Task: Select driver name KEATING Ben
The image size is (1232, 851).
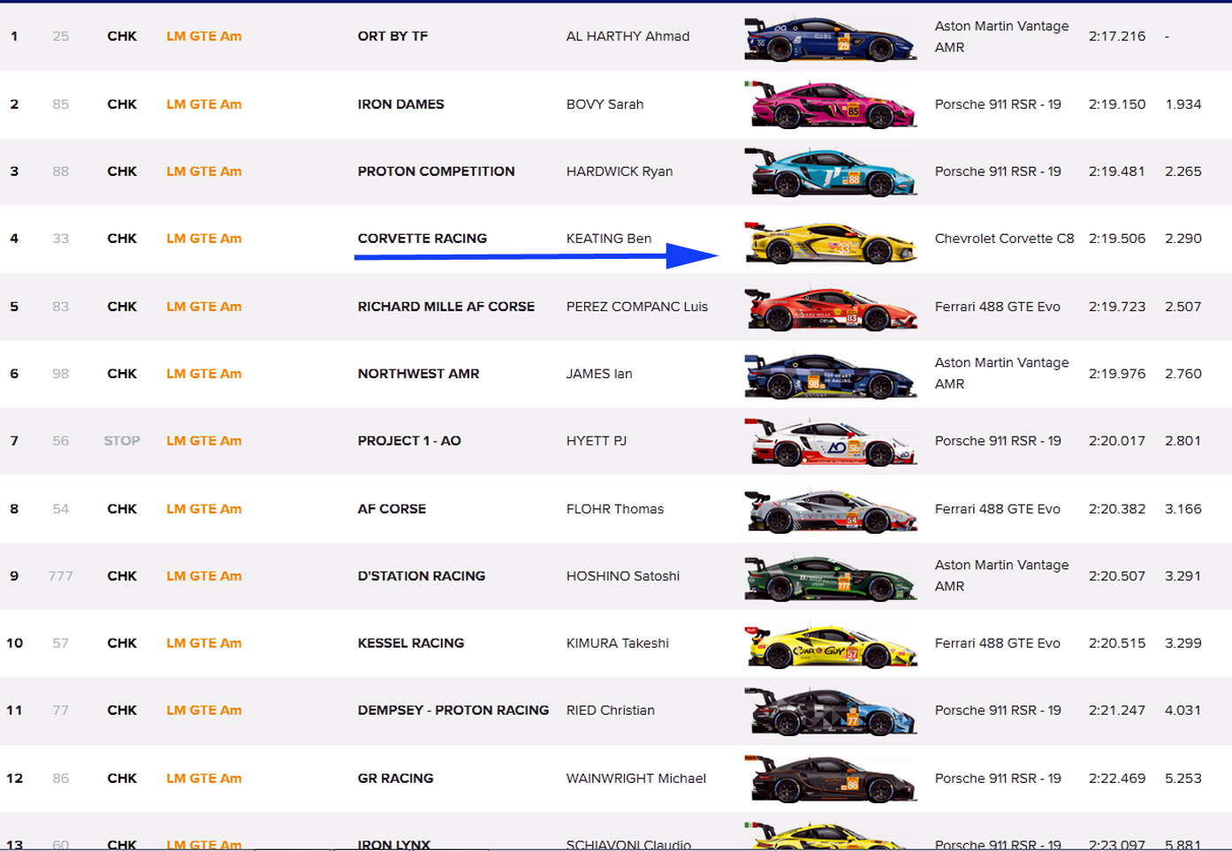Action: coord(609,239)
